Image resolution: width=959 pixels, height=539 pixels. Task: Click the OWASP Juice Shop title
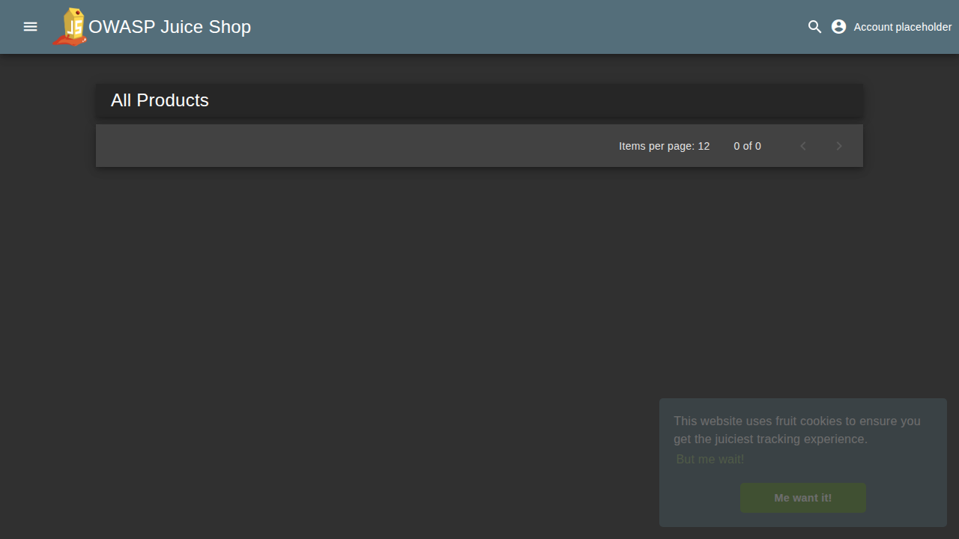(x=170, y=27)
